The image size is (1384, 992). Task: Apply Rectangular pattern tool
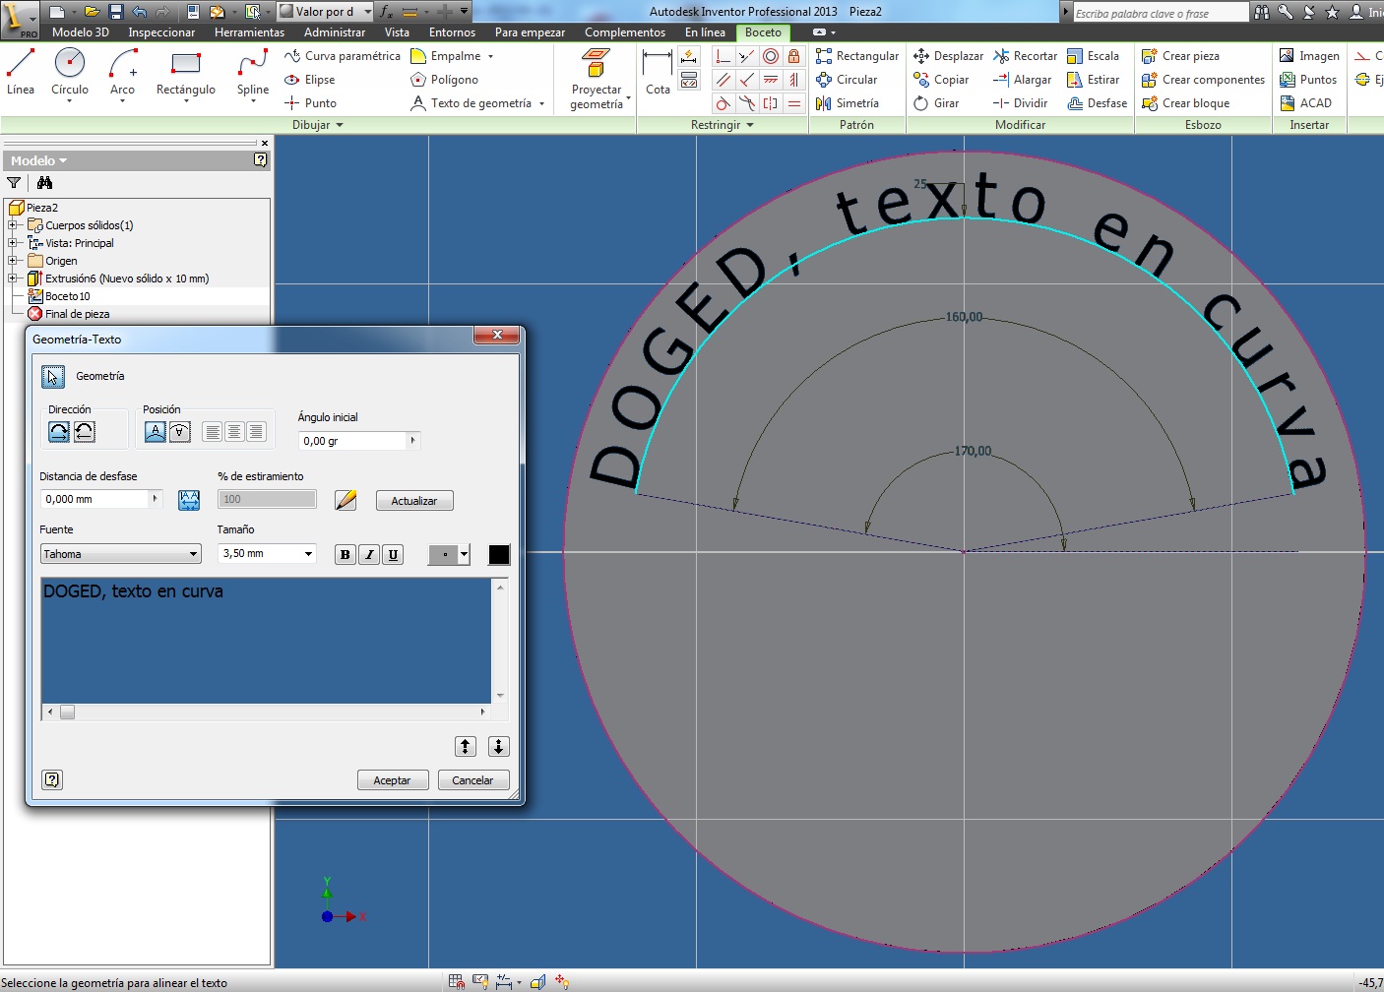857,56
